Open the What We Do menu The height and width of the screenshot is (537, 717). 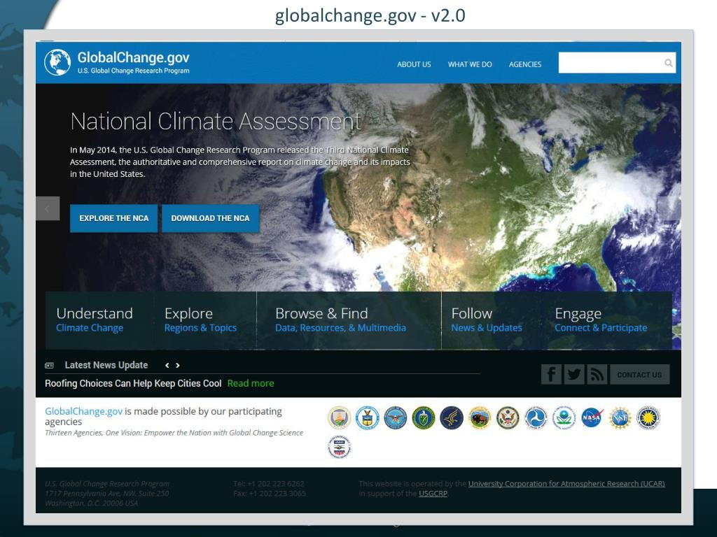(x=470, y=64)
